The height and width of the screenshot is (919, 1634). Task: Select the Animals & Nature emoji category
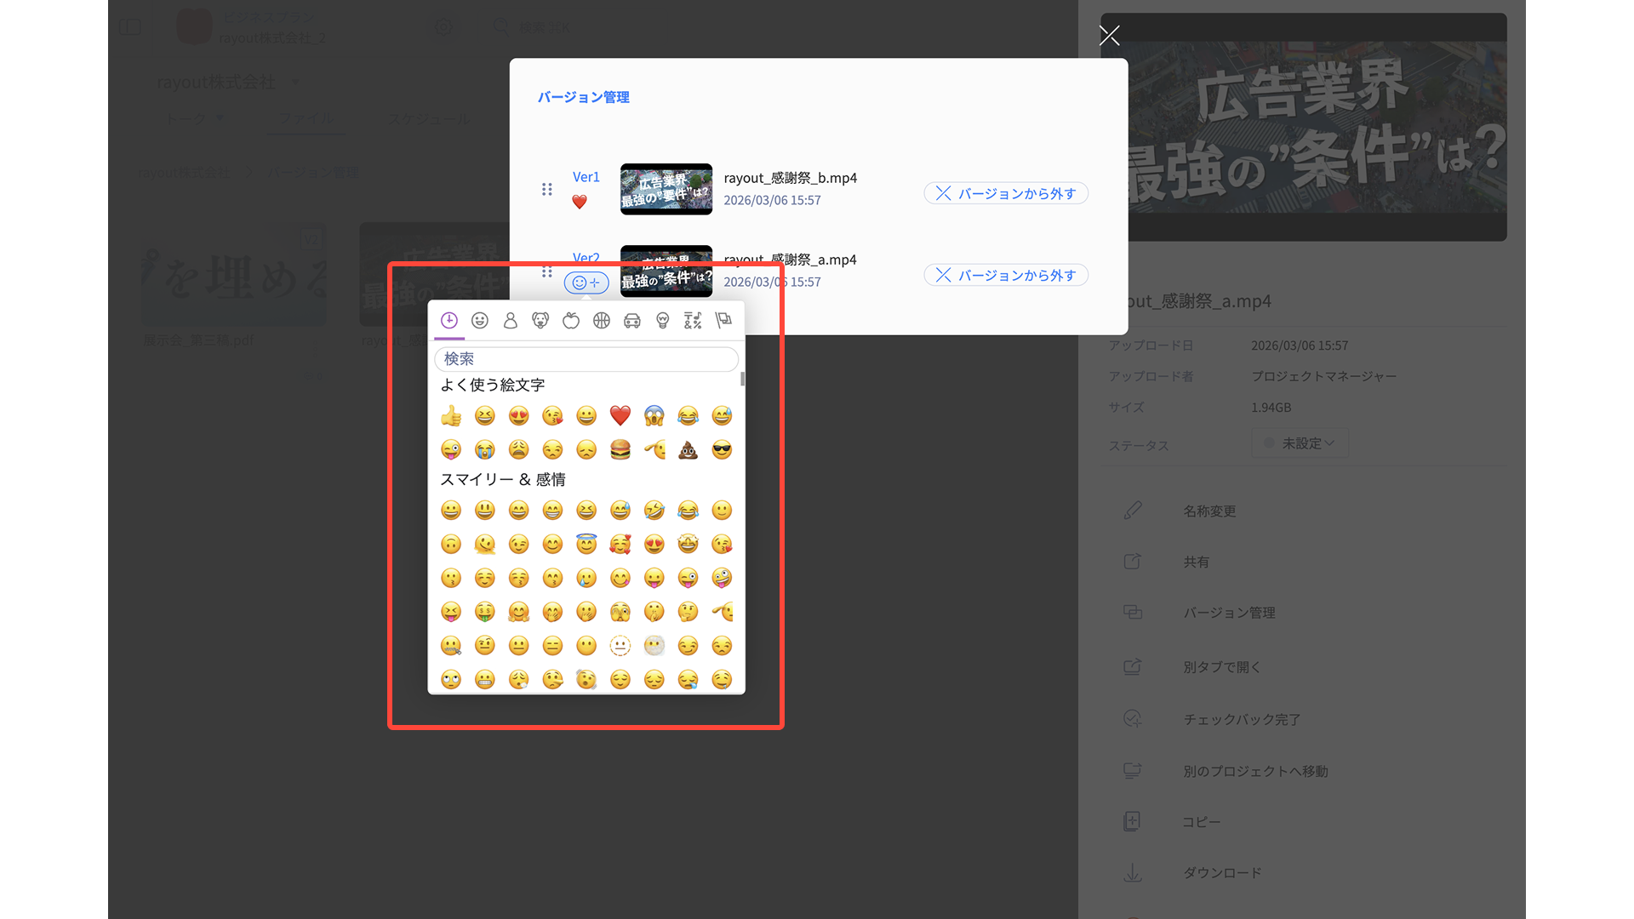point(540,320)
